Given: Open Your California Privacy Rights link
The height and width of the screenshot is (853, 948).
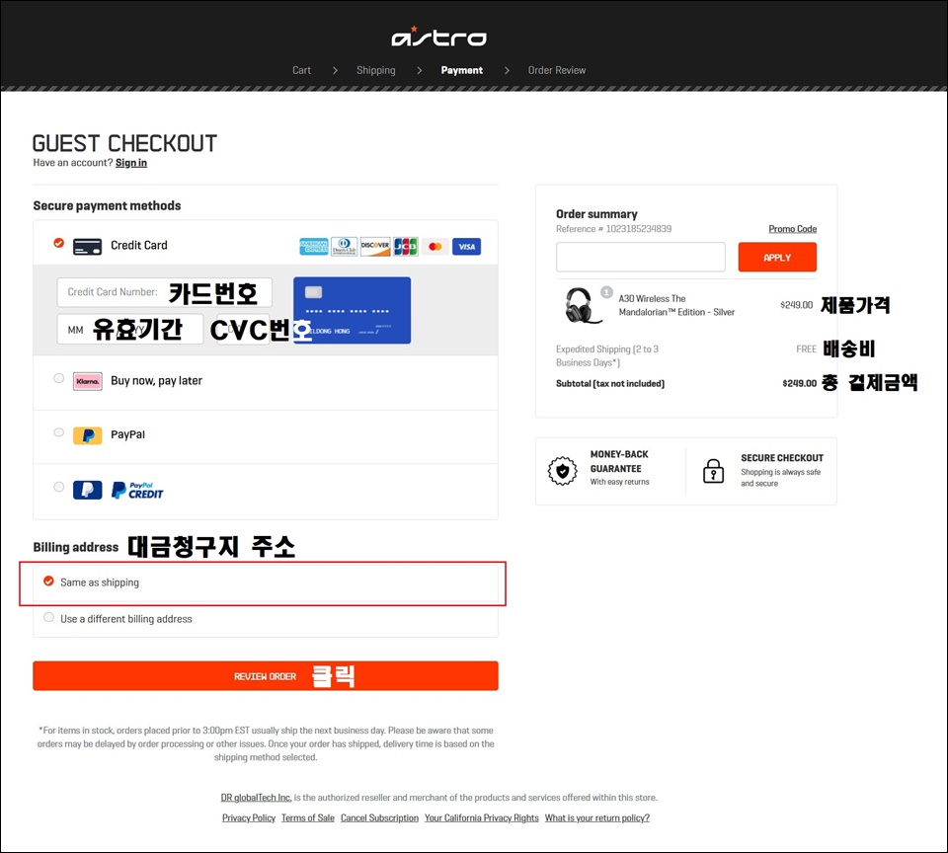Looking at the screenshot, I should coord(481,817).
